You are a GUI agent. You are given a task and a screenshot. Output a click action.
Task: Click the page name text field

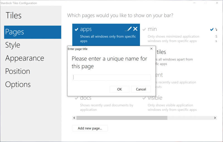point(111,78)
